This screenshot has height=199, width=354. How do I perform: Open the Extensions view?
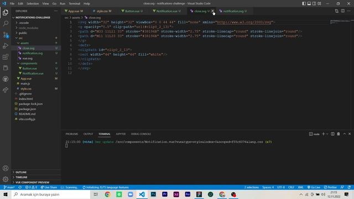(6, 56)
